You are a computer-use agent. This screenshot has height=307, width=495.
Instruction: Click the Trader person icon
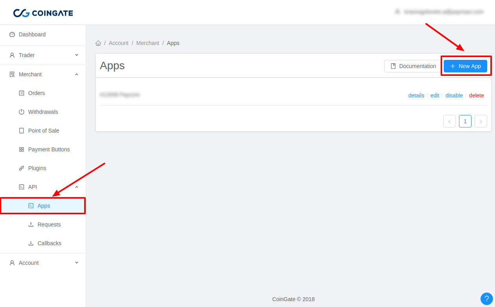click(x=12, y=55)
